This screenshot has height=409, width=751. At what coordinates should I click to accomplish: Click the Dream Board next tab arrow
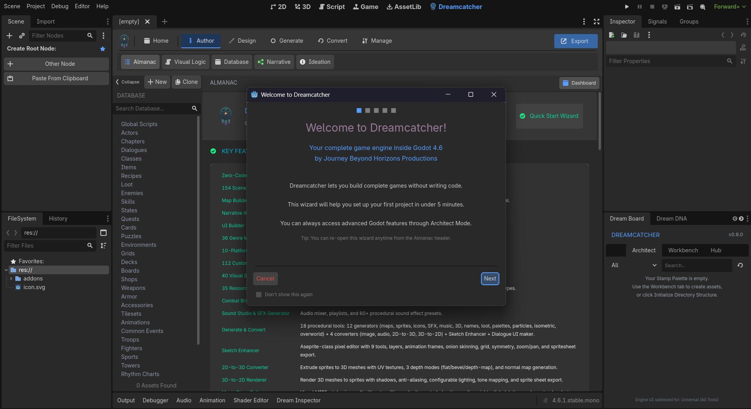click(x=741, y=219)
